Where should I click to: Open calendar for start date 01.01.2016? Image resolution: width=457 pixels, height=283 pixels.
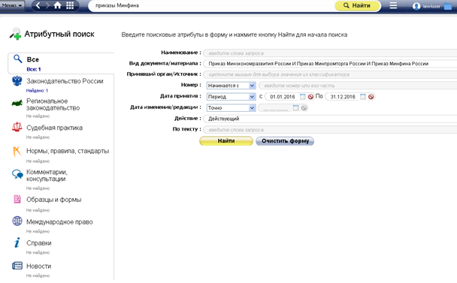coord(303,96)
